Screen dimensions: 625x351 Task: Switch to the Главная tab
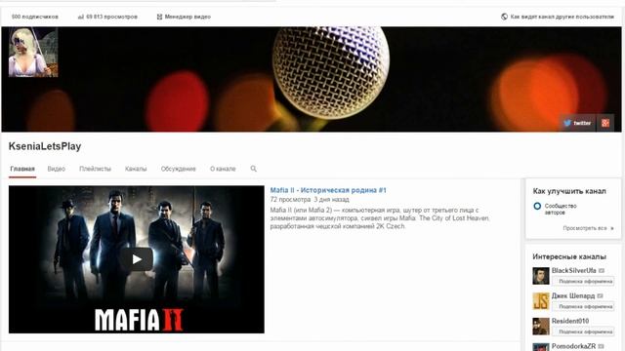22,169
